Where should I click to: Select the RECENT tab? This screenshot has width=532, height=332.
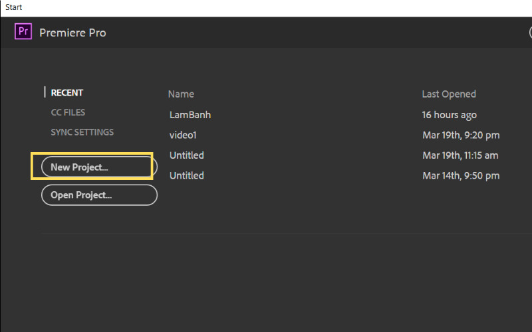(x=67, y=93)
